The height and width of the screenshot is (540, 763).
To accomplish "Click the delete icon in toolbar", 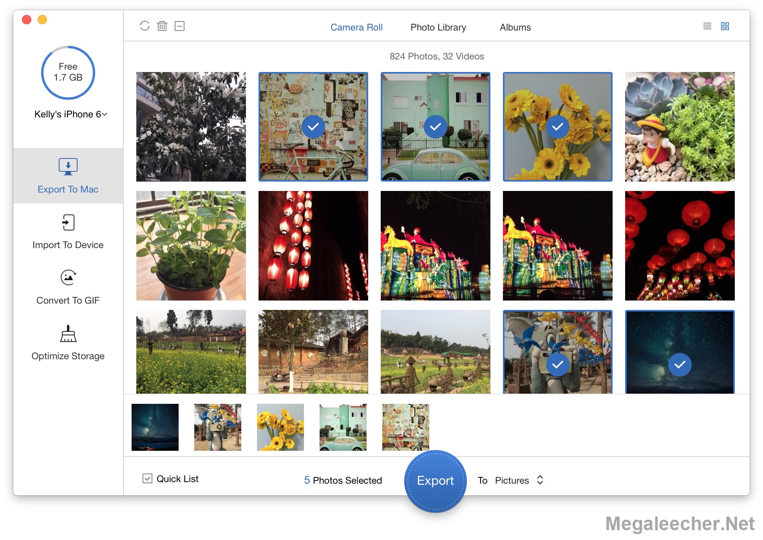I will (x=163, y=26).
